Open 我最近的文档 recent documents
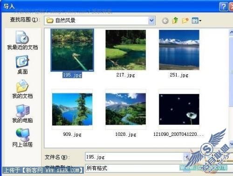The image size is (233, 176). point(22,40)
